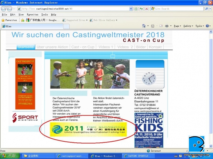Open the Cast - on Cup page
The height and width of the screenshot is (159, 213).
[83, 47]
